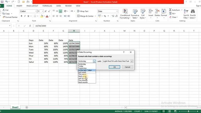Toggle Underline formatting
The width and height of the screenshot is (201, 113).
(x=28, y=16)
